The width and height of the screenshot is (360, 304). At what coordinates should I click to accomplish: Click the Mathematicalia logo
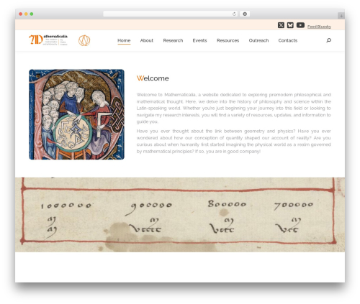pyautogui.click(x=48, y=40)
